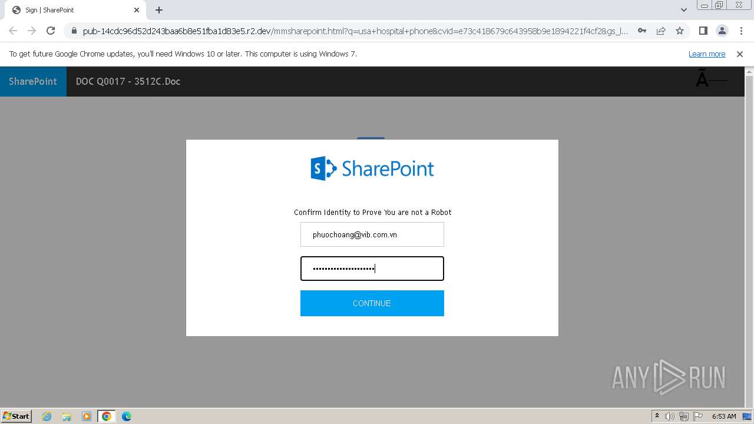
Task: Click the DOC Q0017 - 3512C.Doc title
Action: [128, 81]
